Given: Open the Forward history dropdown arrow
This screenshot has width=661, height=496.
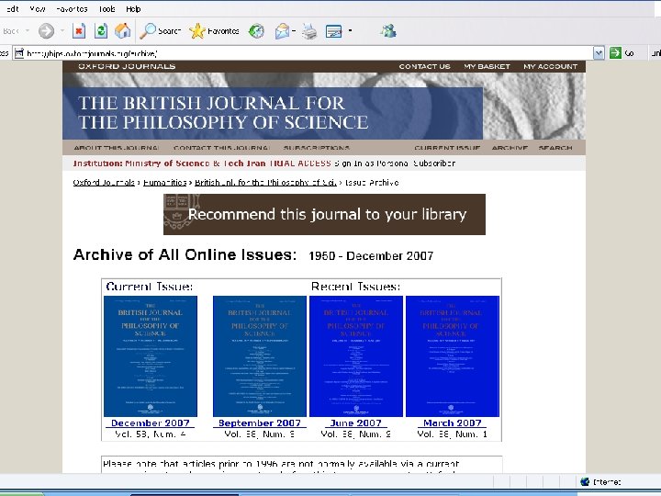Looking at the screenshot, I should coord(62,31).
